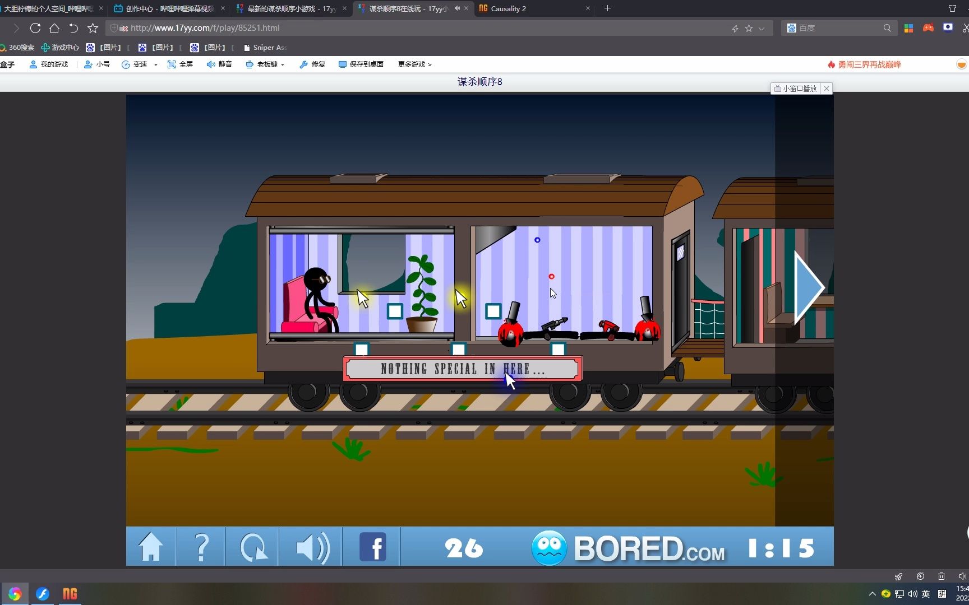Switch to the Causality 2 tab
This screenshot has height=605, width=969.
tap(534, 8)
